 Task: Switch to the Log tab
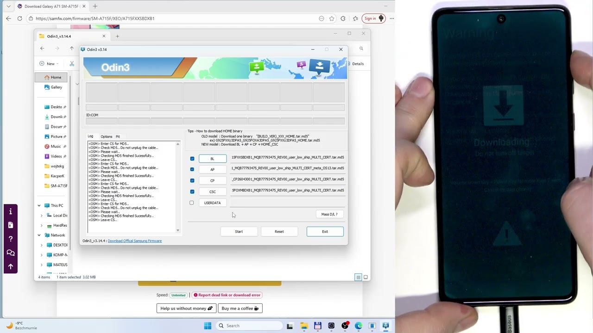pyautogui.click(x=90, y=136)
